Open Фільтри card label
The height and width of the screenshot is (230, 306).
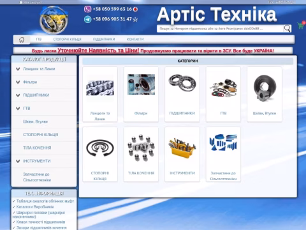[141, 113]
